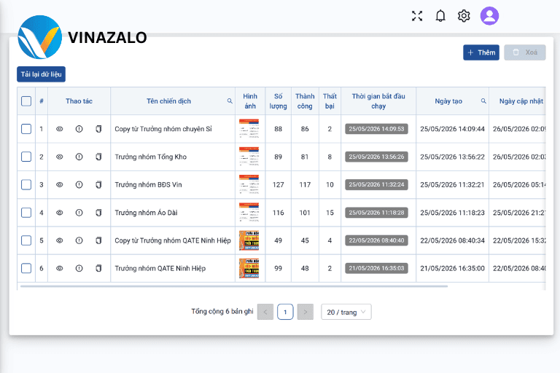Click the VINAZALO logo
The image size is (560, 373).
click(x=82, y=37)
